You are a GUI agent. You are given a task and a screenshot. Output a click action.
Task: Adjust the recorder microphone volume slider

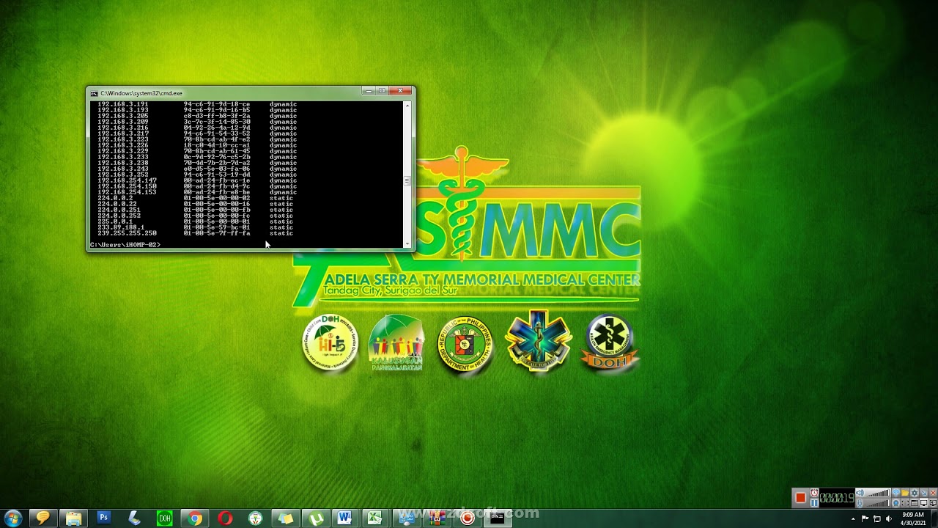[x=879, y=503]
